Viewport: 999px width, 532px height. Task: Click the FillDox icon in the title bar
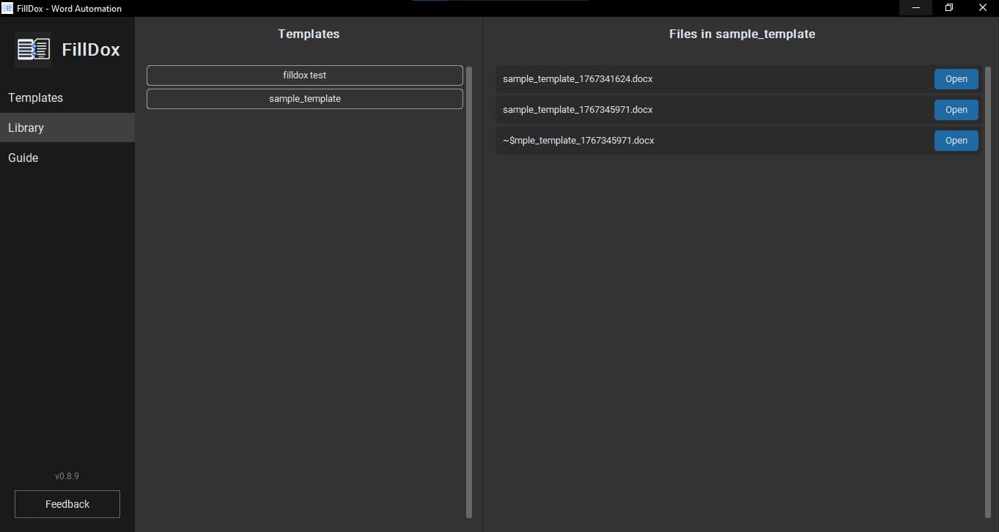coord(7,8)
